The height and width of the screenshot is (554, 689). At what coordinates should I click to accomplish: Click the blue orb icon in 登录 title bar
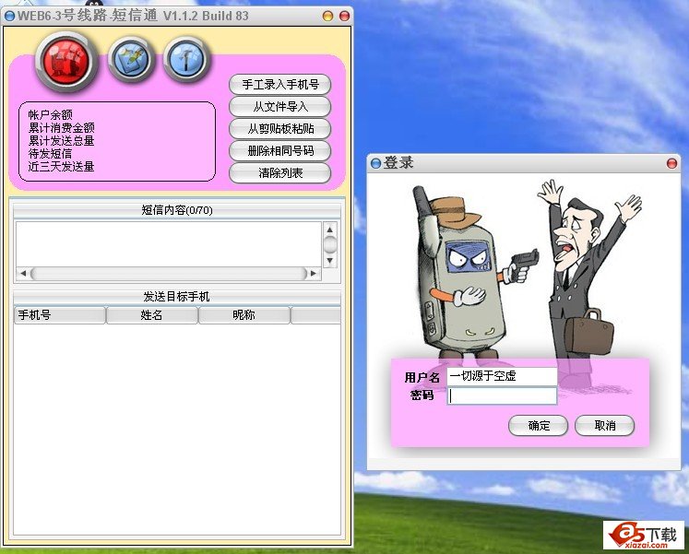pyautogui.click(x=375, y=163)
